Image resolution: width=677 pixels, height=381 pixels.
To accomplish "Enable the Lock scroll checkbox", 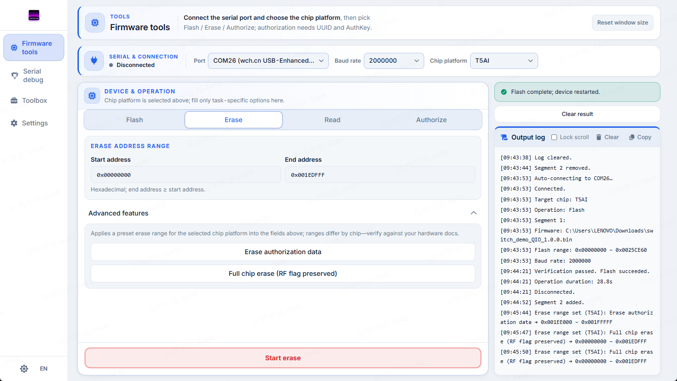I will coord(555,137).
